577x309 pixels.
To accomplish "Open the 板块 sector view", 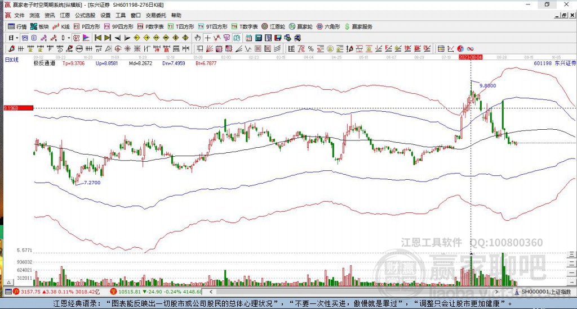I will [x=39, y=26].
